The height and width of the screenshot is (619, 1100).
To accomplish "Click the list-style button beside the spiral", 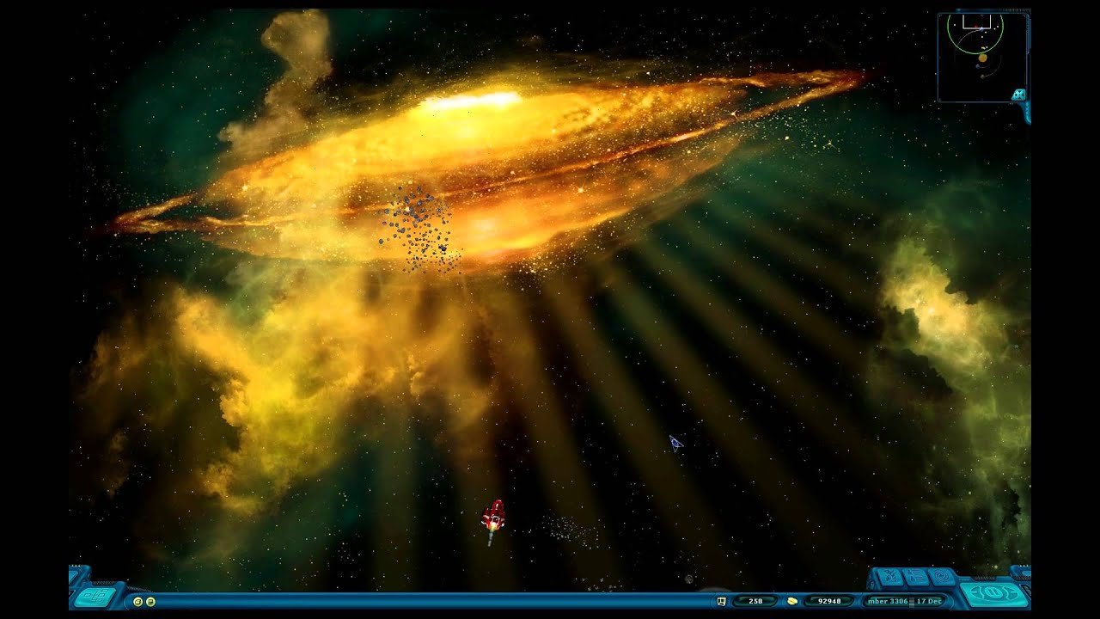I will (916, 578).
